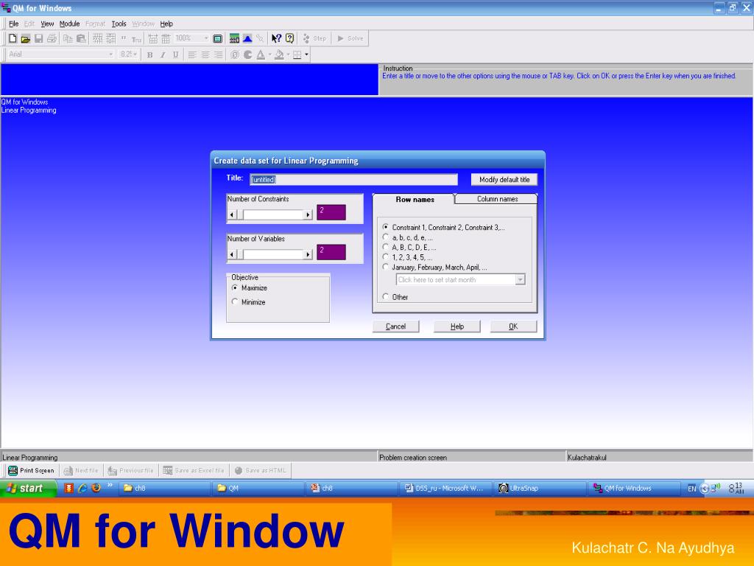The image size is (754, 566).
Task: Open the Module menu
Action: 69,24
